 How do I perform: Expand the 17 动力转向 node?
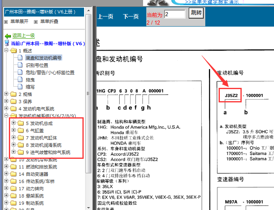(x=6, y=188)
